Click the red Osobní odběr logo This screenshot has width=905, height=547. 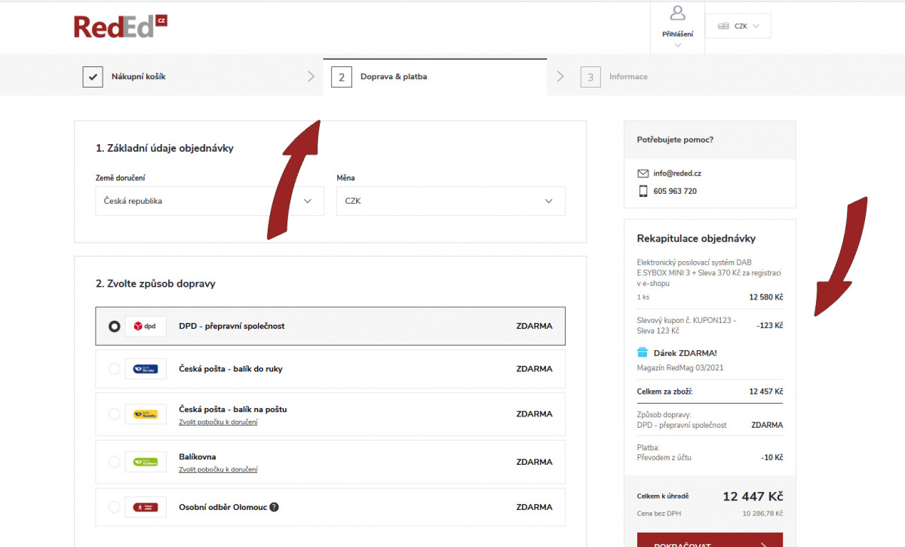pos(145,507)
